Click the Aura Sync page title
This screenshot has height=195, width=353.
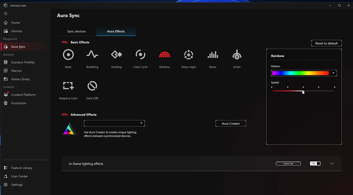[x=68, y=16]
